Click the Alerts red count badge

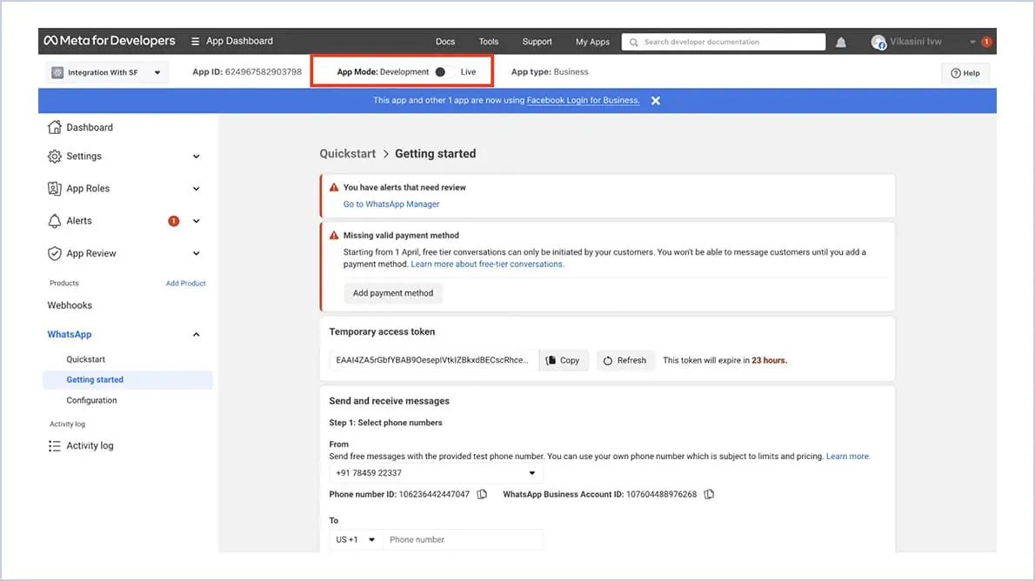(174, 221)
